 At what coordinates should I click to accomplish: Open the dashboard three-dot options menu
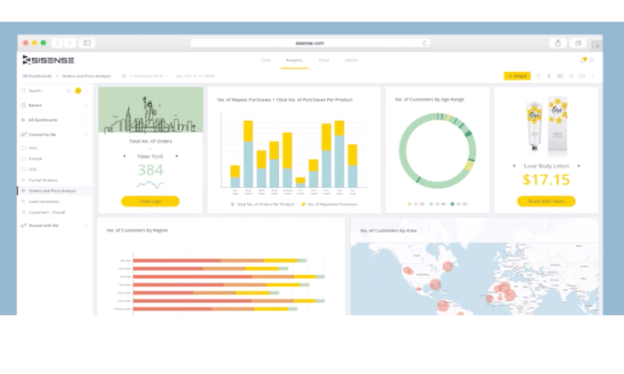[x=593, y=76]
